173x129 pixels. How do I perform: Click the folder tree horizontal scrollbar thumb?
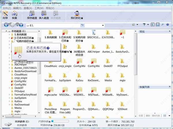(13, 116)
